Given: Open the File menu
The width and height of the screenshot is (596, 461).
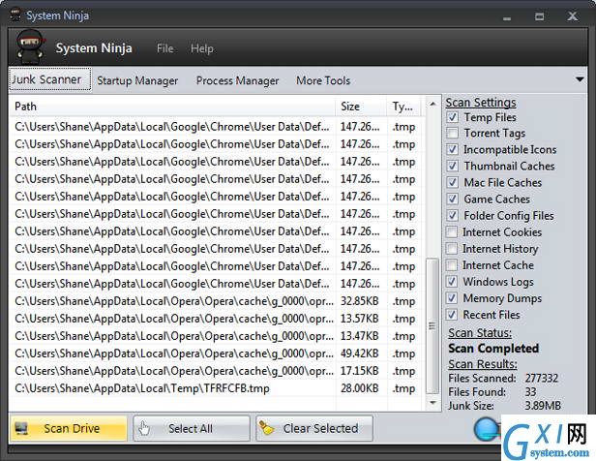Looking at the screenshot, I should (x=164, y=48).
